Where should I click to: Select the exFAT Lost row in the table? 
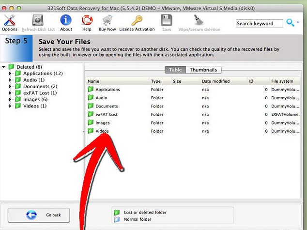pos(193,114)
